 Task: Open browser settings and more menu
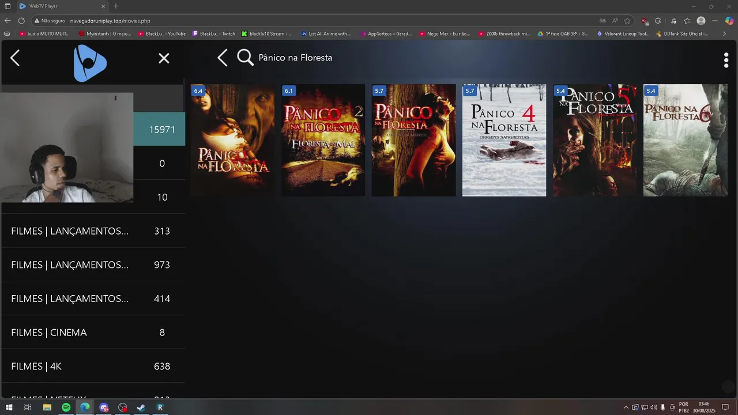[715, 21]
